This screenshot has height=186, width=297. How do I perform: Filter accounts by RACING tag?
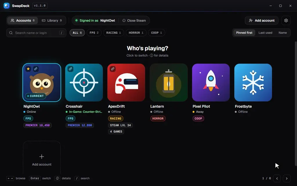tap(113, 33)
